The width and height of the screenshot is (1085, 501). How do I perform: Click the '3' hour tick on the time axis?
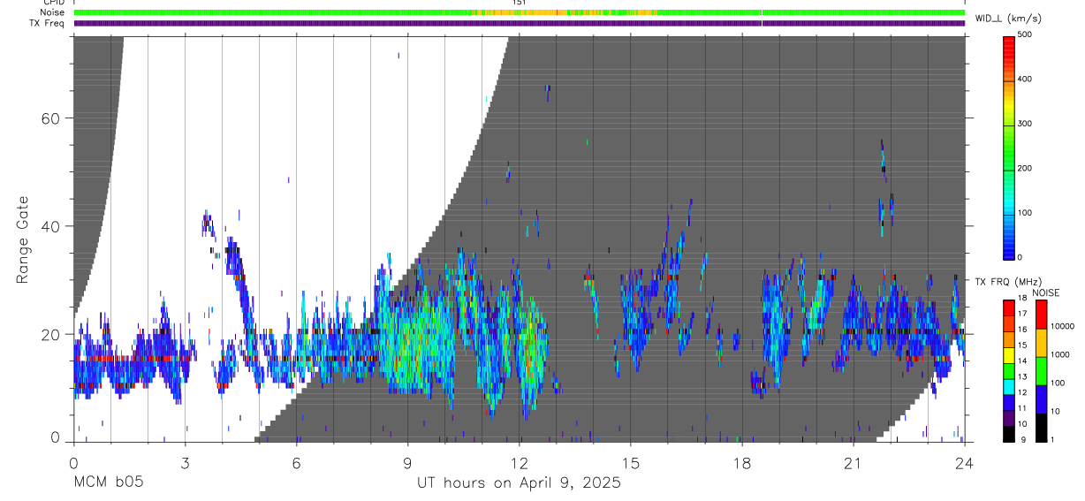pos(185,463)
